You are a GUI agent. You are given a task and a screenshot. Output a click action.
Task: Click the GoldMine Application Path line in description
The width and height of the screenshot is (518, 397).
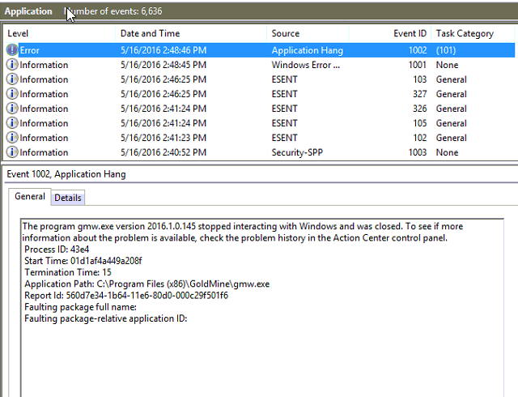[x=147, y=284]
